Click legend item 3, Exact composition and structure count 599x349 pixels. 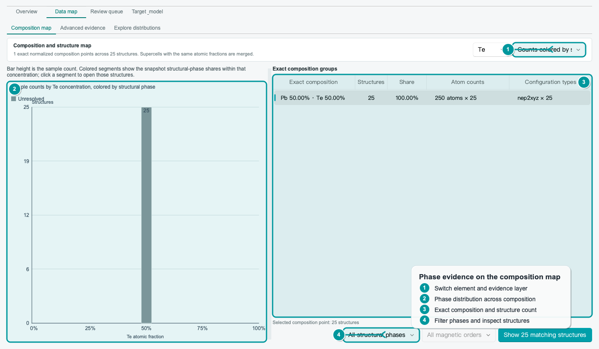pyautogui.click(x=485, y=310)
